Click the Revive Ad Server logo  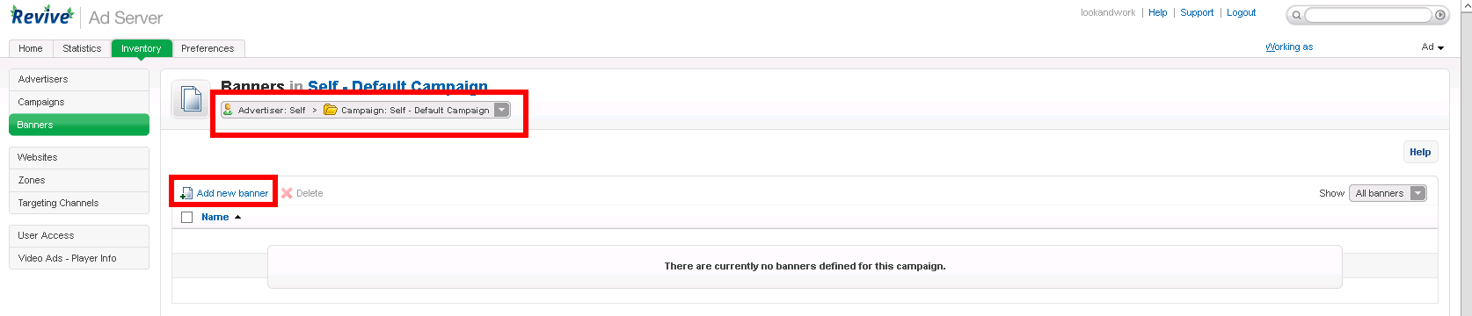tap(86, 17)
